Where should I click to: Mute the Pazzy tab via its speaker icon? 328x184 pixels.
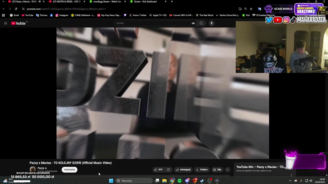(x=39, y=2)
